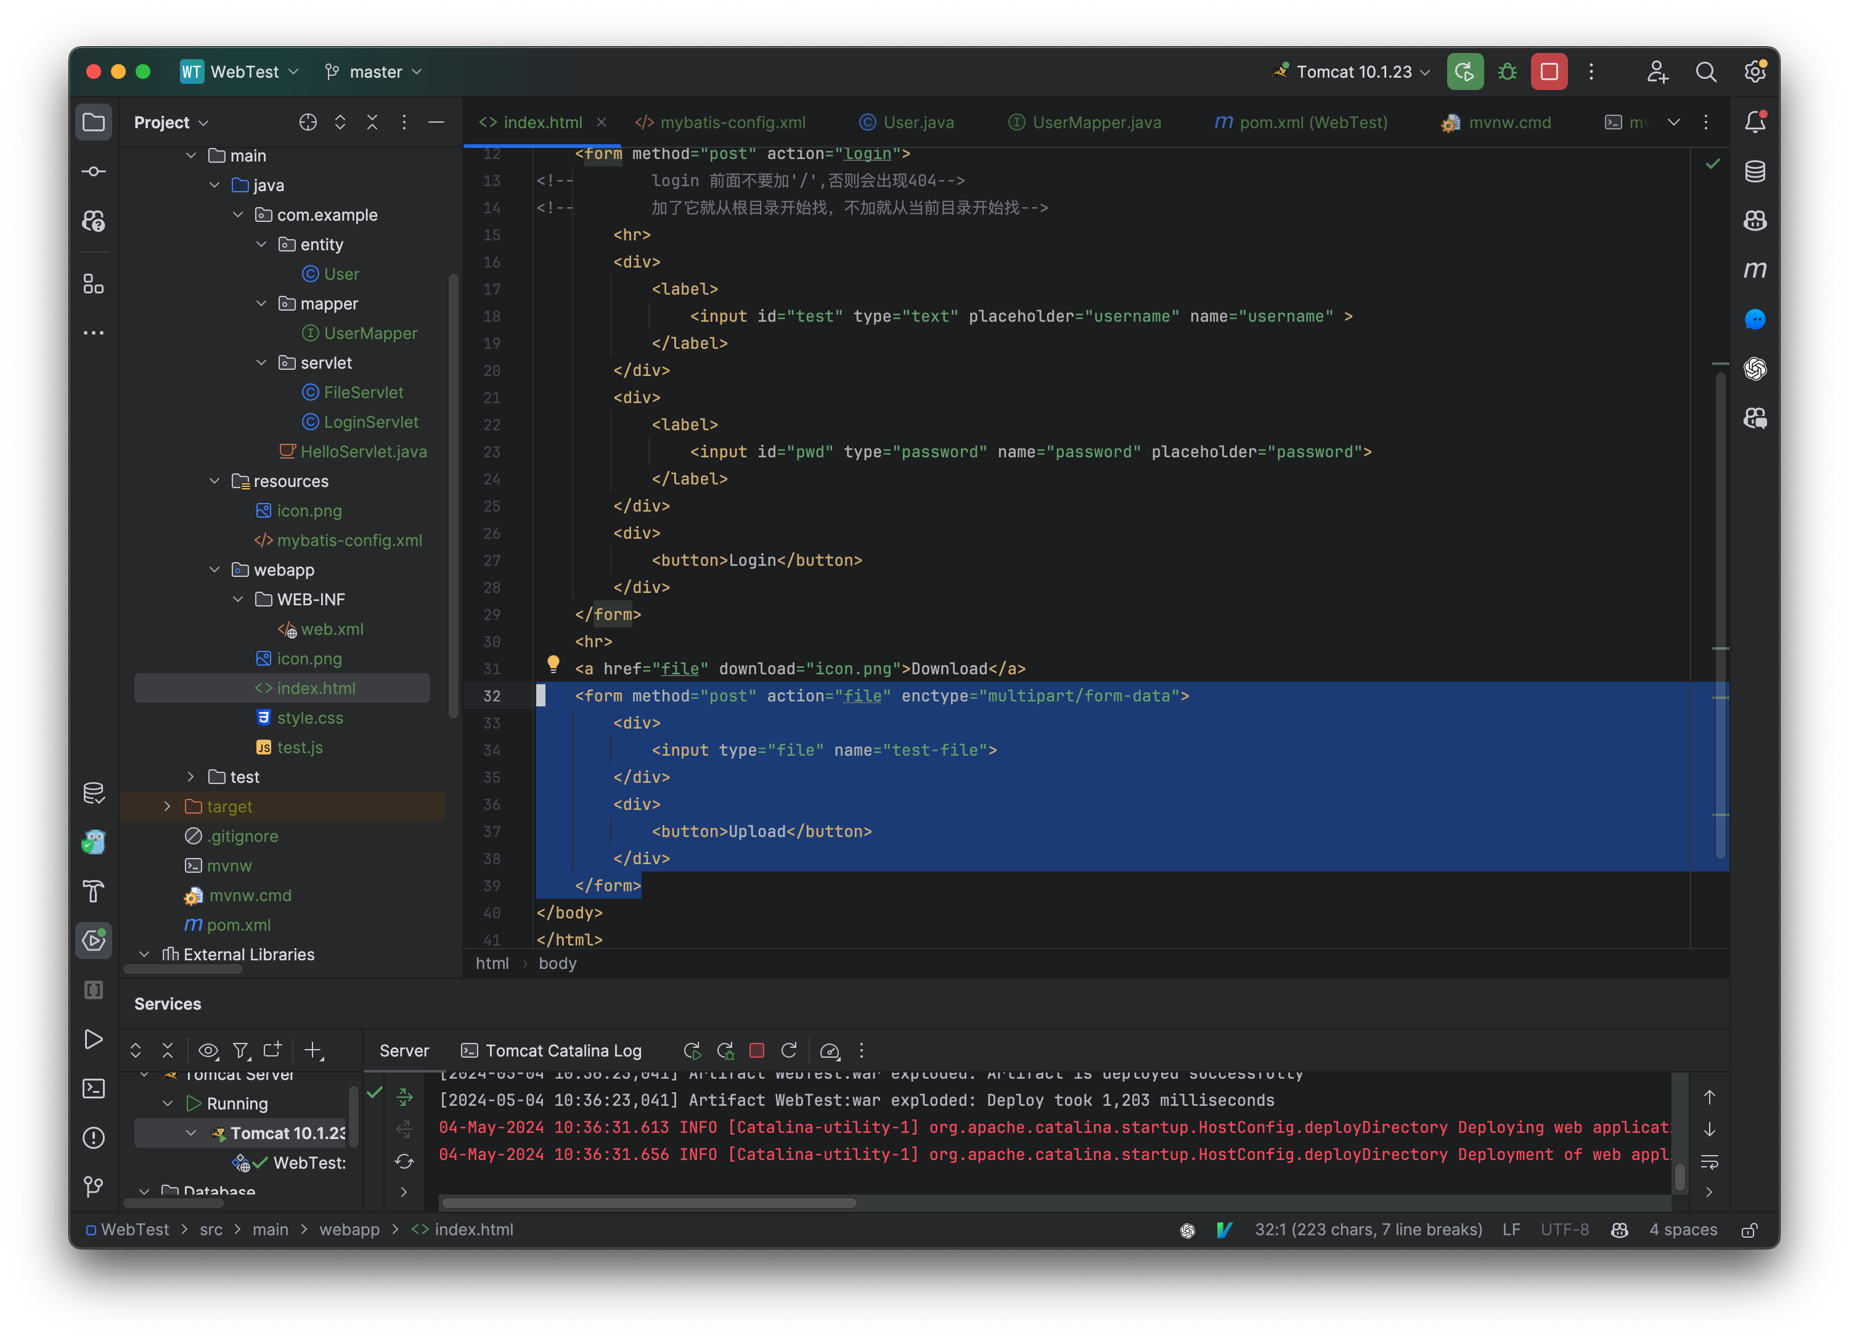This screenshot has height=1340, width=1849.
Task: Toggle the preview eye icon in Services toolbar
Action: (x=209, y=1052)
